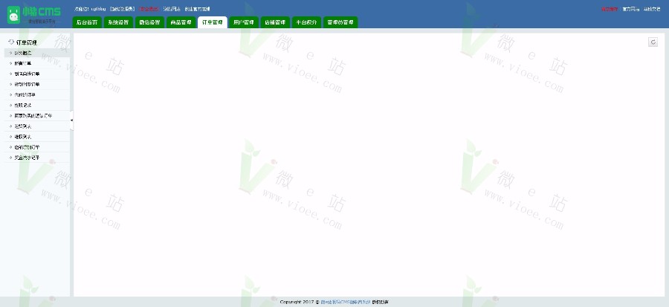Open the 用户管理 tab
This screenshot has height=307, width=669.
244,22
